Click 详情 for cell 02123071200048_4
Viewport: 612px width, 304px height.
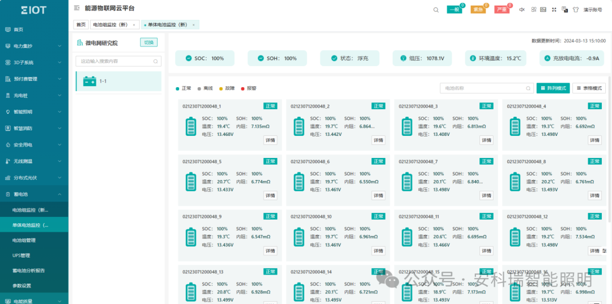pyautogui.click(x=594, y=140)
